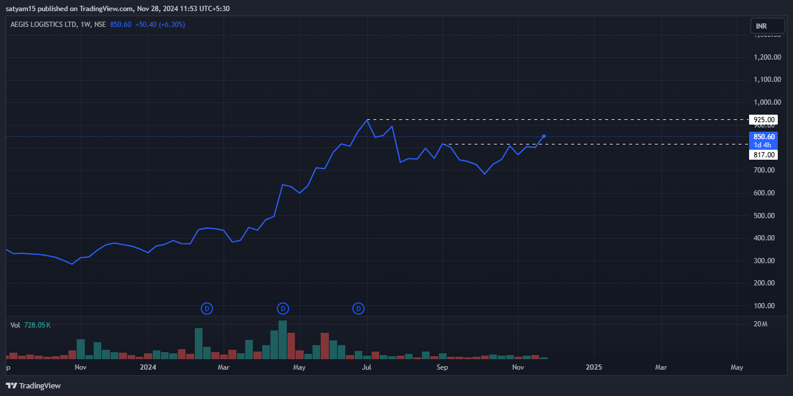Viewport: 793px width, 396px height.
Task: Click the 20 M volume axis label
Action: pos(761,324)
